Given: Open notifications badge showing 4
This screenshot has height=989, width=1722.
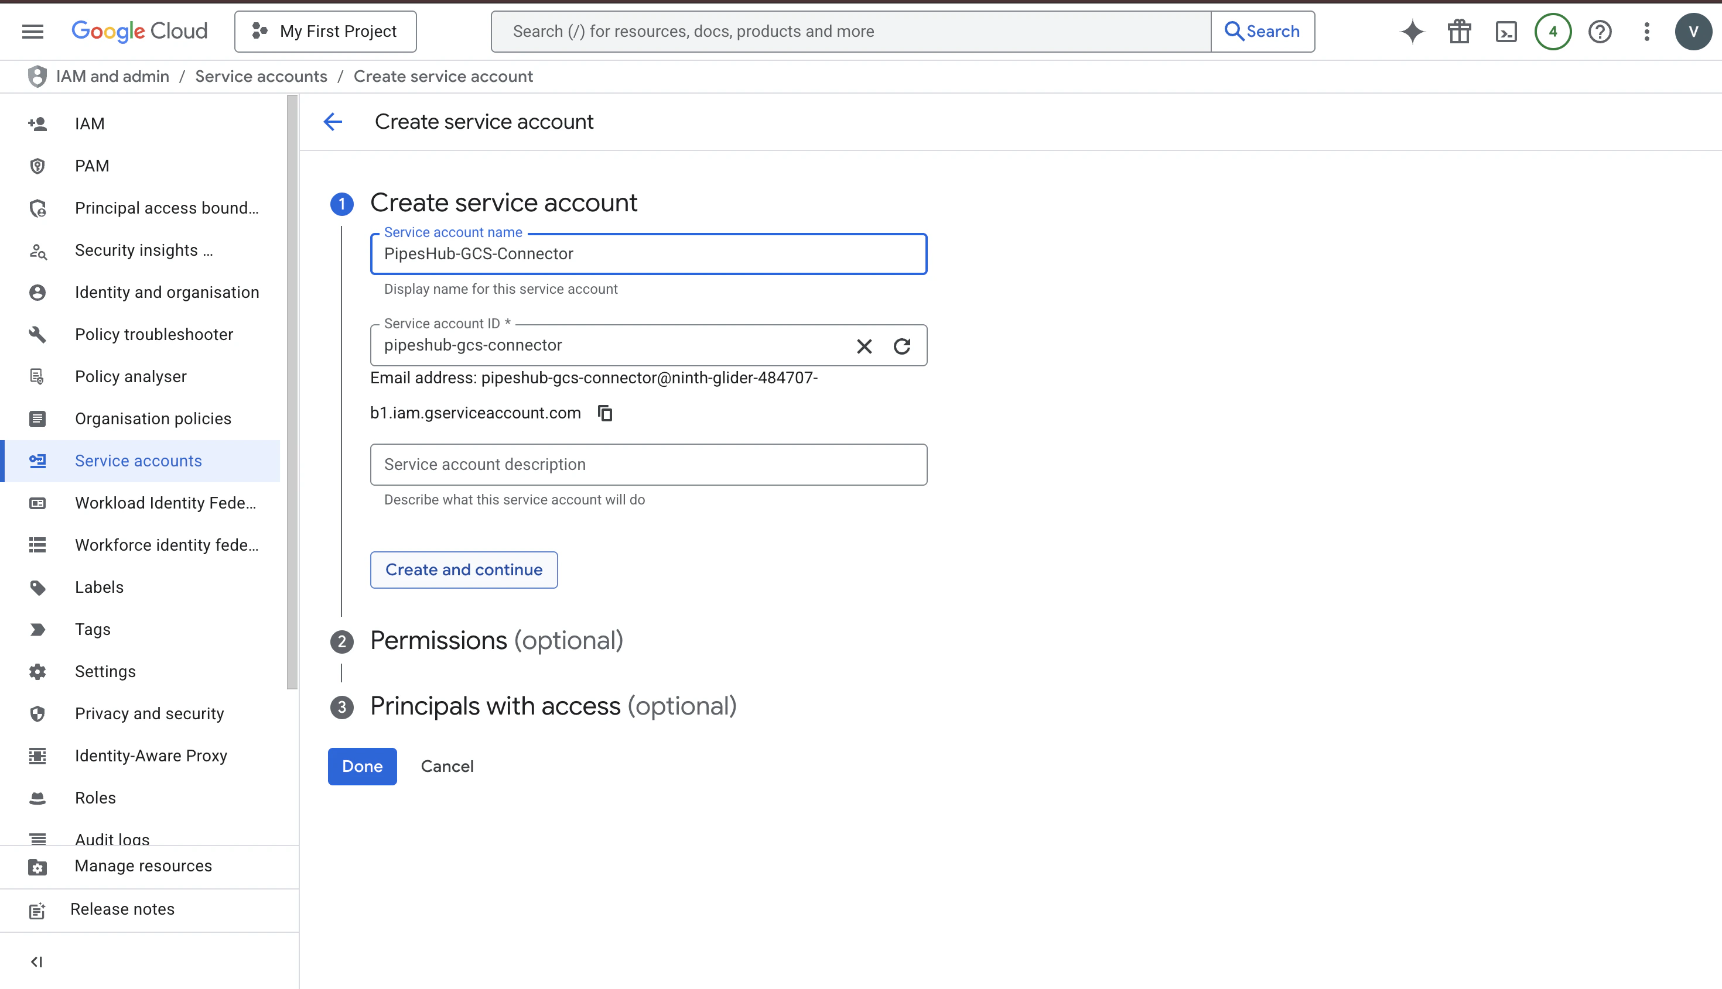Looking at the screenshot, I should pos(1553,31).
